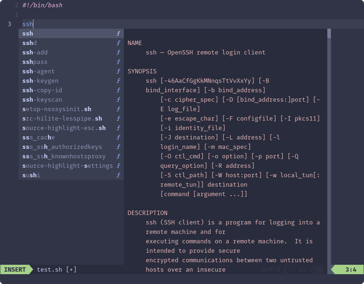
Task: Select sss_cache in the completion menu
Action: click(x=71, y=138)
